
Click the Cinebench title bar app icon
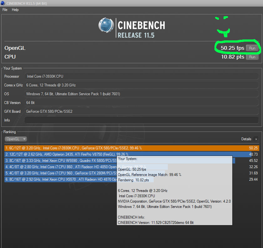[4, 3]
